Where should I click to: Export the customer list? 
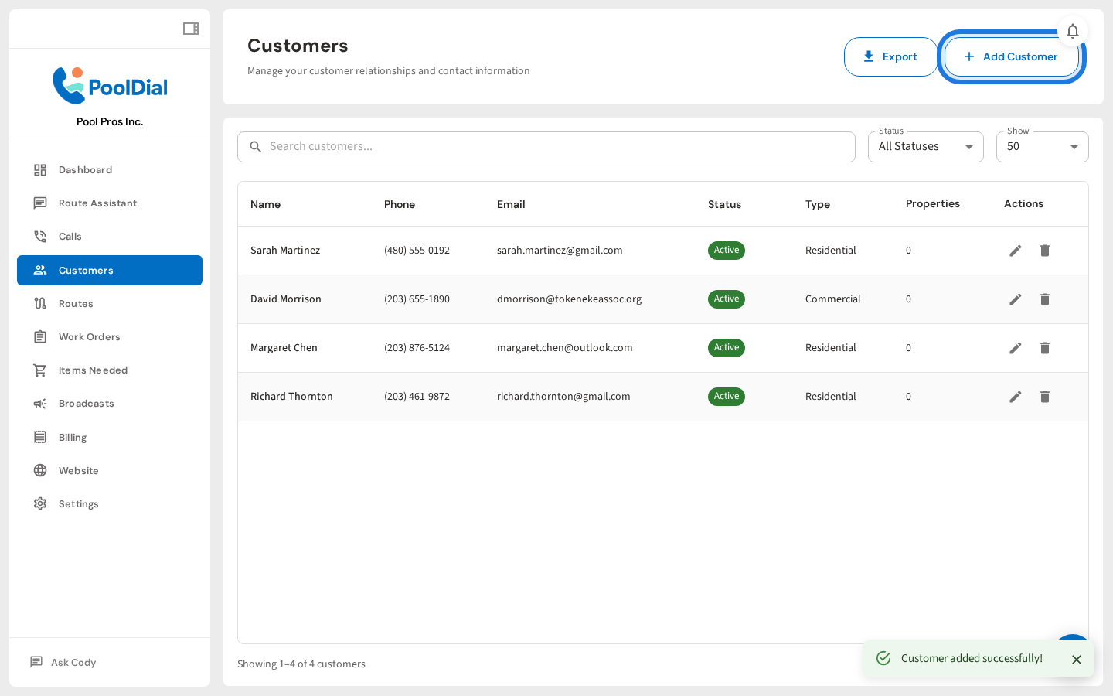pyautogui.click(x=890, y=57)
